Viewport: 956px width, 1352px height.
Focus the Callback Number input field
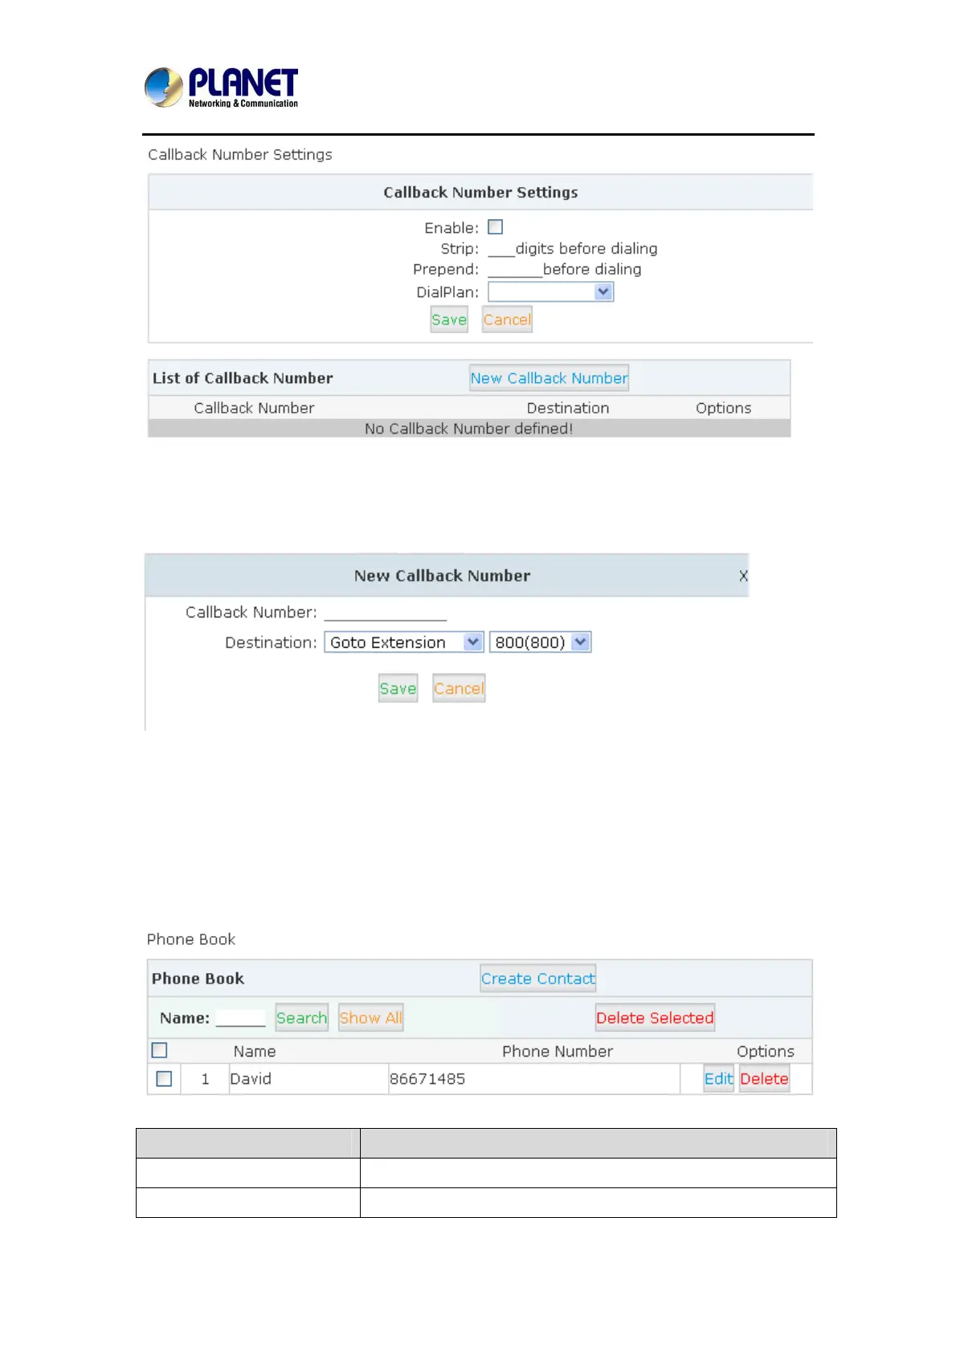click(x=386, y=613)
